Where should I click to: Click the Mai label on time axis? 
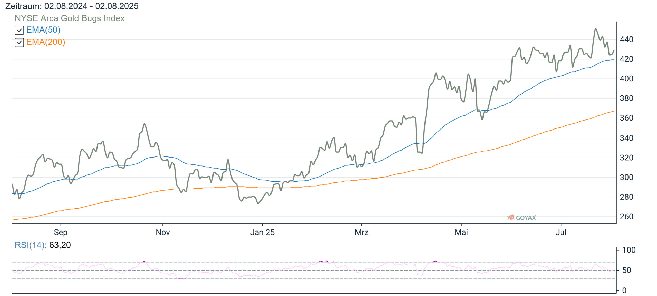[461, 232]
